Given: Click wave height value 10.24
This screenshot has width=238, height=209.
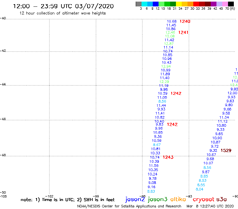Looking at the screenshot, I should click(x=152, y=174).
